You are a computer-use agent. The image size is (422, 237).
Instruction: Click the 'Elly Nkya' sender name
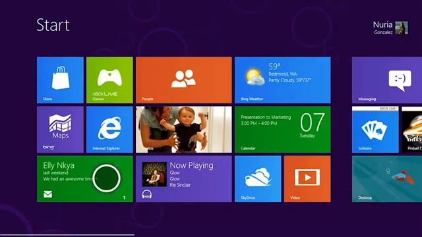[59, 165]
